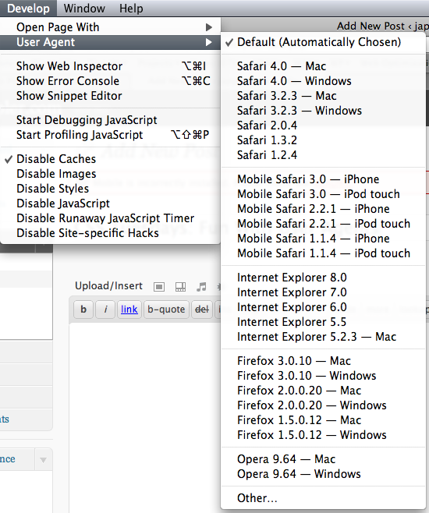This screenshot has height=513, width=429.
Task: Choose Safari 2.0.4 user agent
Action: [323, 126]
